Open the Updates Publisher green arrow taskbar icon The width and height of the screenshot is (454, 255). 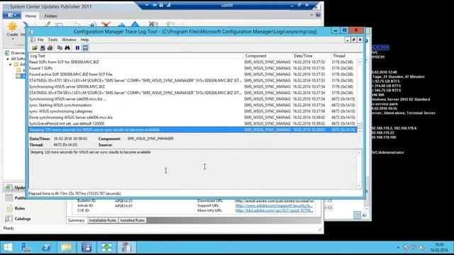click(x=106, y=247)
